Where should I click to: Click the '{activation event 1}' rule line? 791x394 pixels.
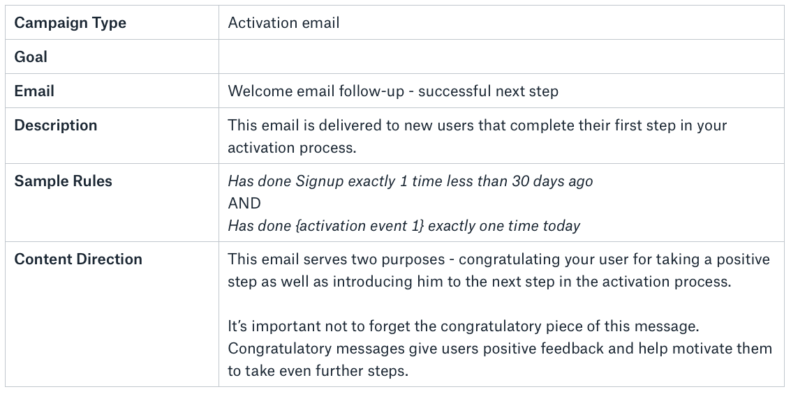pyautogui.click(x=404, y=226)
